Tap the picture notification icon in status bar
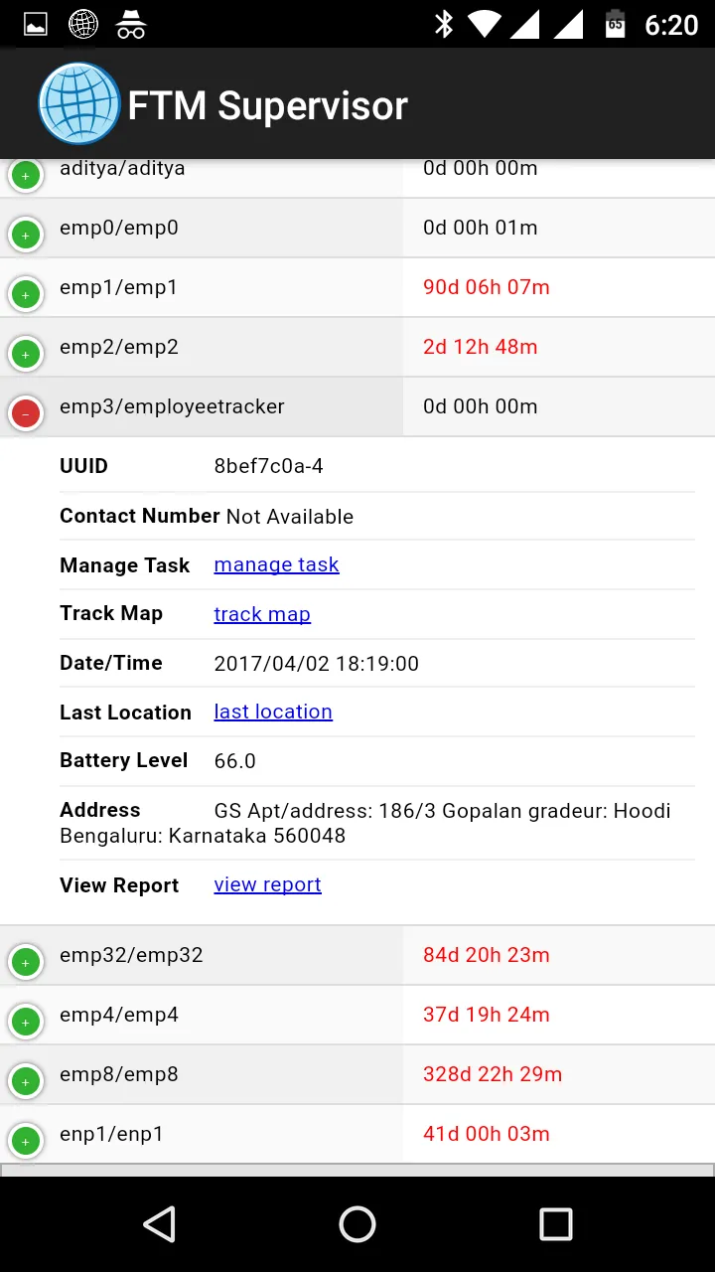 click(x=36, y=25)
